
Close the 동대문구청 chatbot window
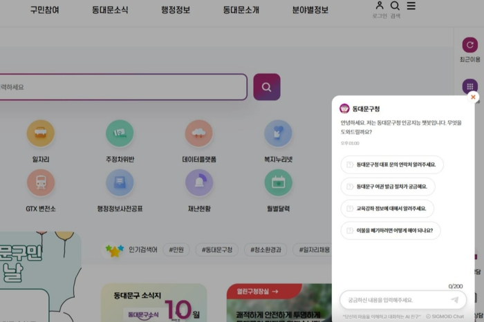473,97
